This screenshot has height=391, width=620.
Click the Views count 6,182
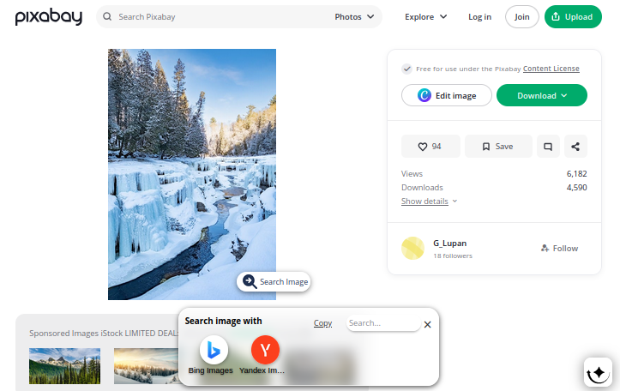click(576, 173)
